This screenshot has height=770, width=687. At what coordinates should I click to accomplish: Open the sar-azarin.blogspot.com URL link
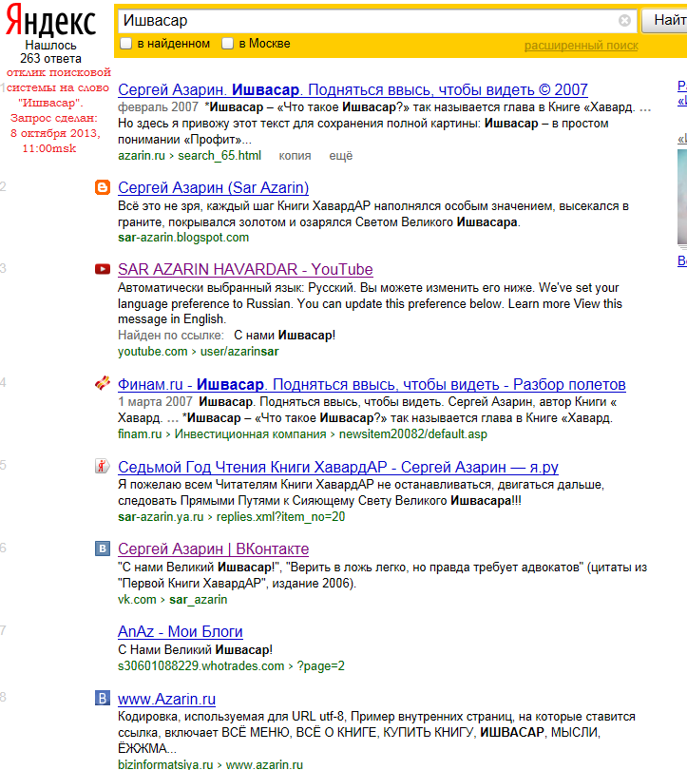tap(183, 238)
